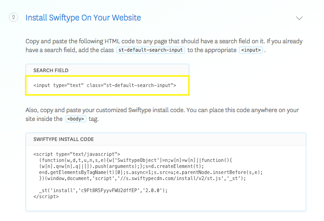This screenshot has height=221, width=324.
Task: Click the step 2 circle icon
Action: pos(13,18)
